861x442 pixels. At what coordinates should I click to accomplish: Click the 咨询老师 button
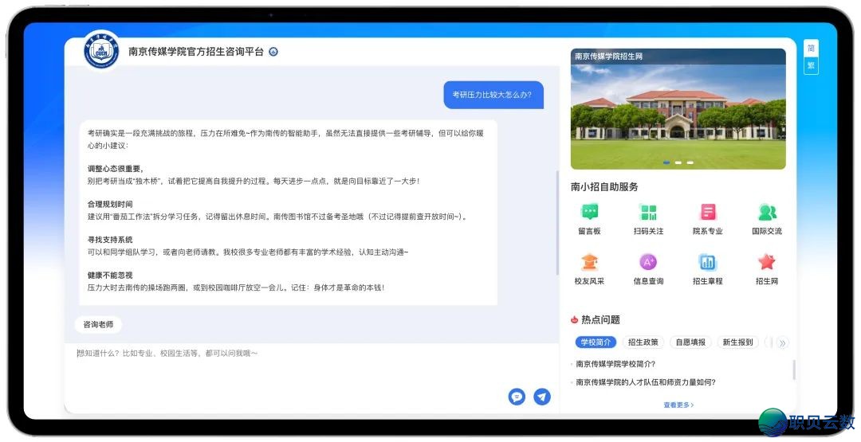click(x=98, y=325)
